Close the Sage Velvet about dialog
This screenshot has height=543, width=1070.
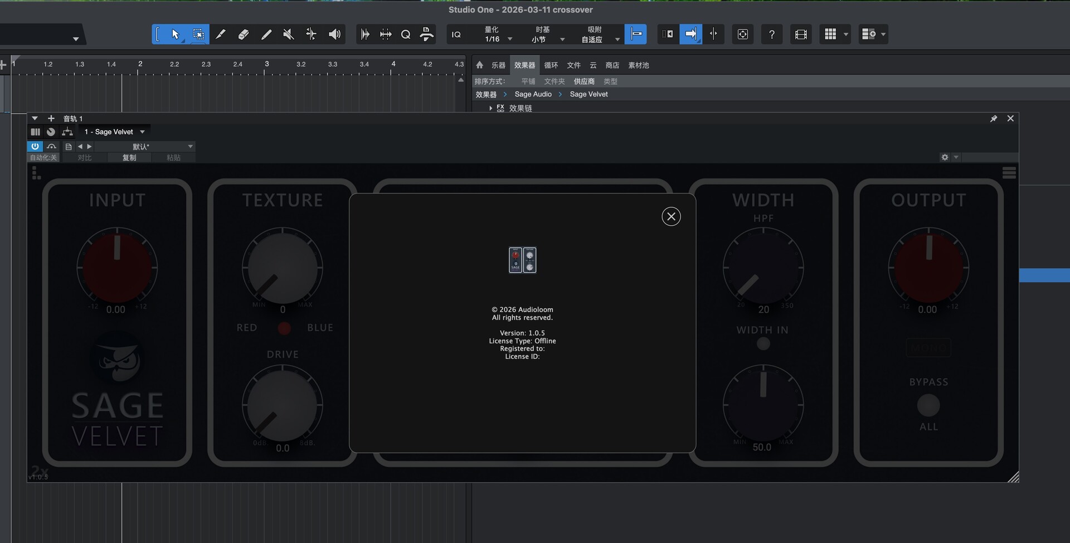(671, 216)
